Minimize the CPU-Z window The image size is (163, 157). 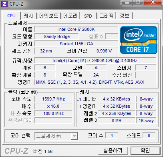pos(127,3)
